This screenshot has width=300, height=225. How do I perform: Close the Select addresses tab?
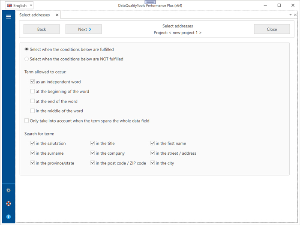(x=57, y=15)
